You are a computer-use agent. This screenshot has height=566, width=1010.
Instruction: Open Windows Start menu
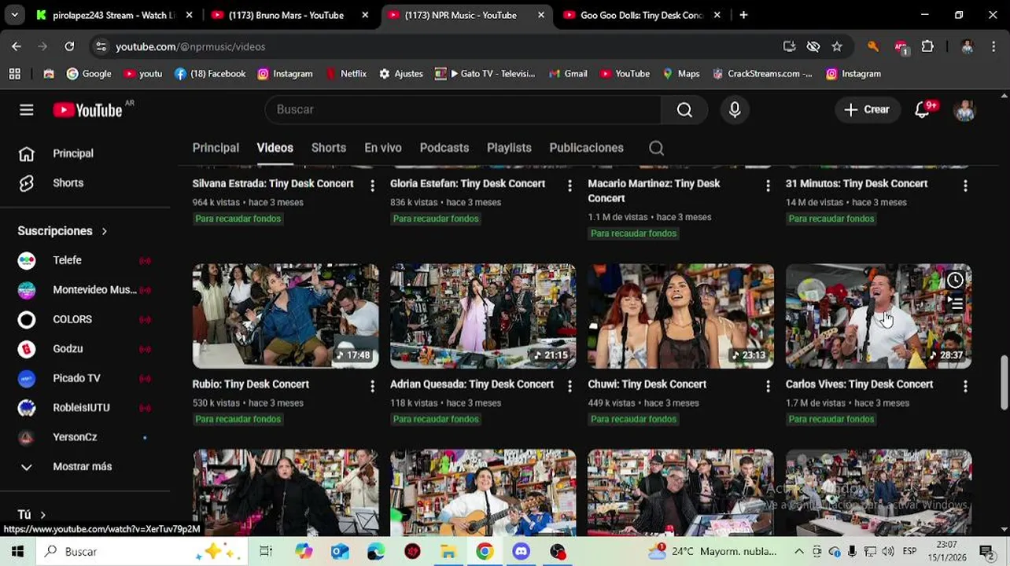(17, 551)
